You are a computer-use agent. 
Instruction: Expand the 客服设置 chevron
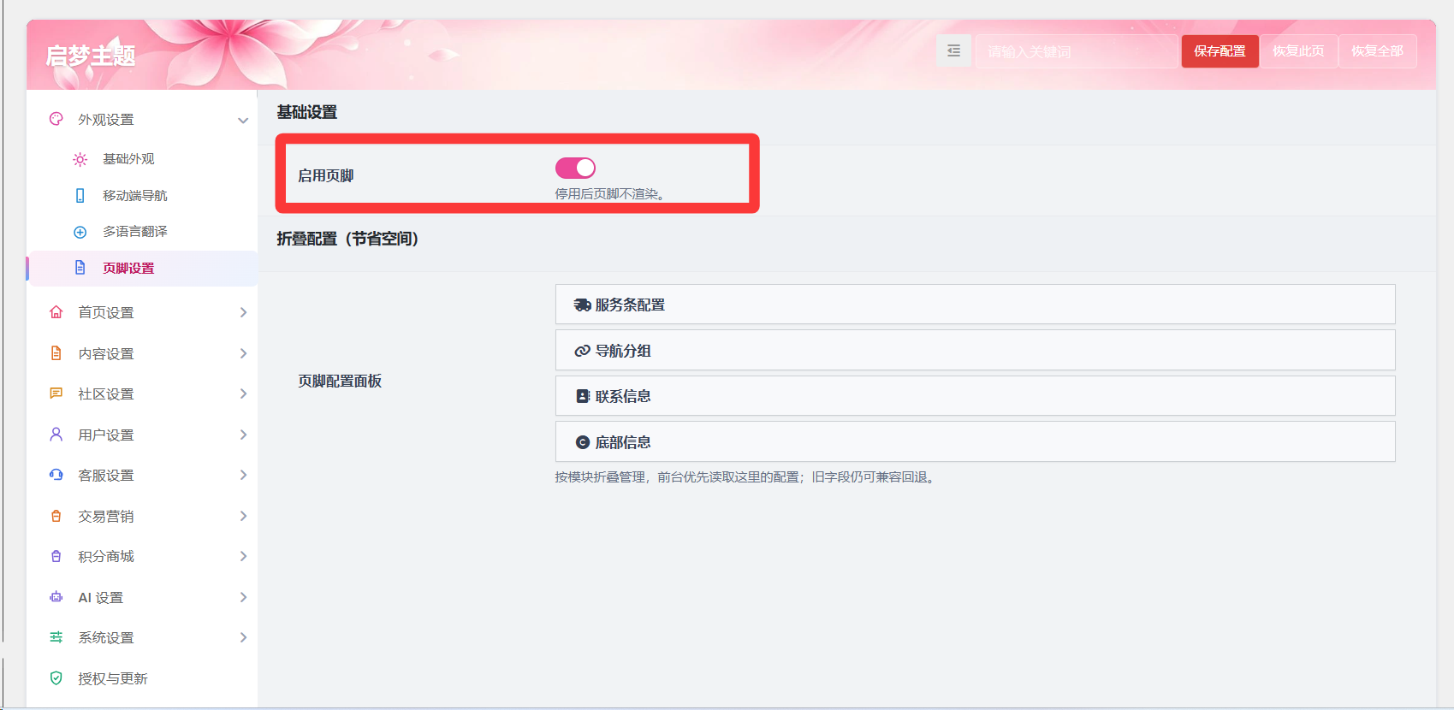point(243,475)
